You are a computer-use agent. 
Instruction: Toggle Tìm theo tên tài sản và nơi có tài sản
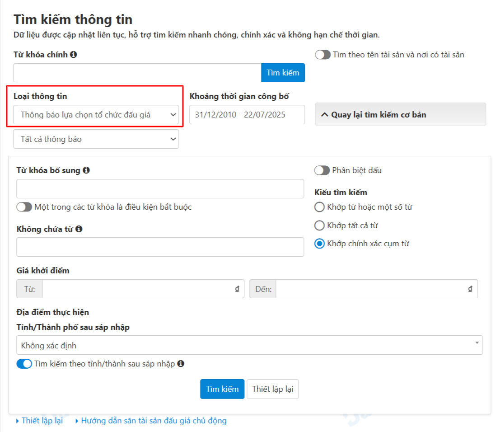pyautogui.click(x=322, y=55)
